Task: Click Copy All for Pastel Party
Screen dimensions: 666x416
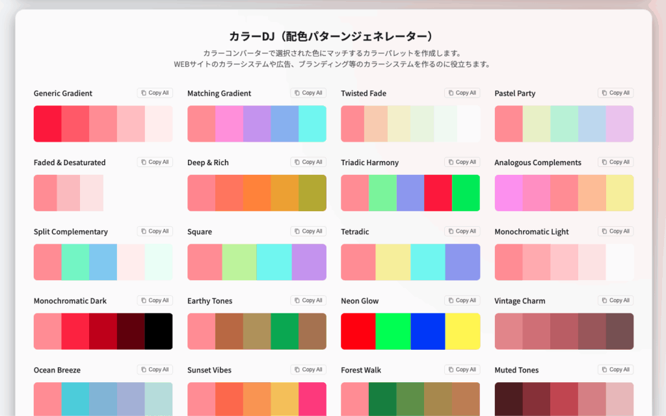Action: pyautogui.click(x=615, y=93)
